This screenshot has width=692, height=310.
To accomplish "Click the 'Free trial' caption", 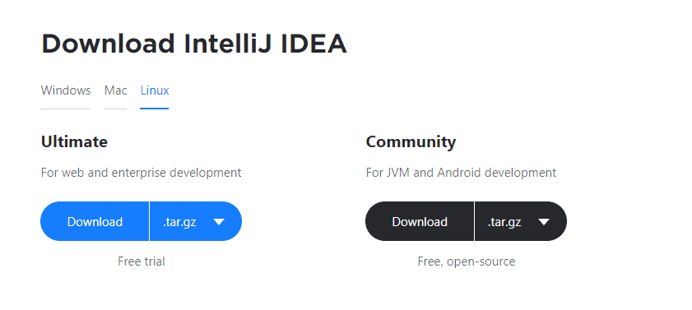I will pos(142,261).
